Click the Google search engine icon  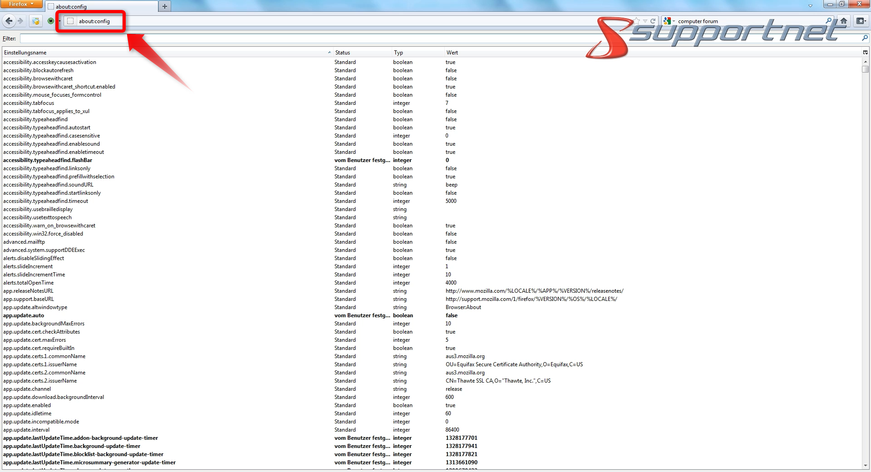pyautogui.click(x=667, y=21)
